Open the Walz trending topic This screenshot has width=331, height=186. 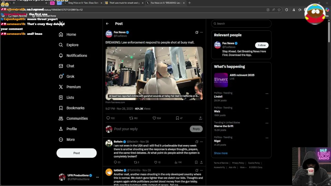coord(217,111)
